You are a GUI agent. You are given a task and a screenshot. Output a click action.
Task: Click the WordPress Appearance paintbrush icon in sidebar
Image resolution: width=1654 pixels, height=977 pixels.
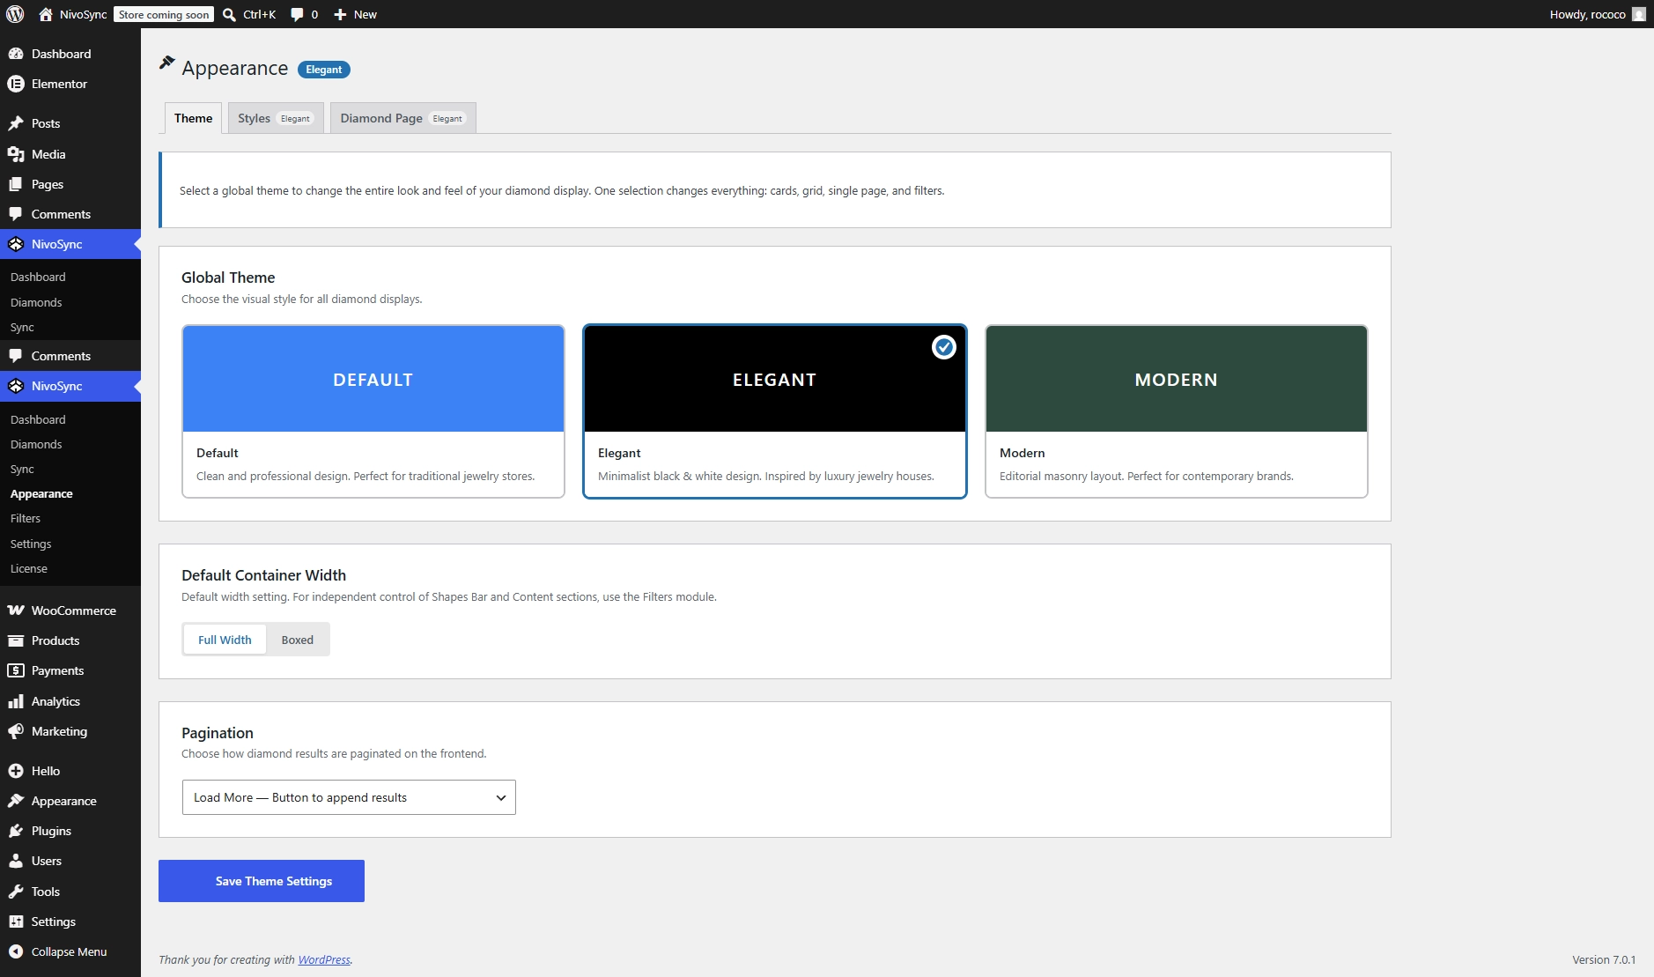coord(16,801)
